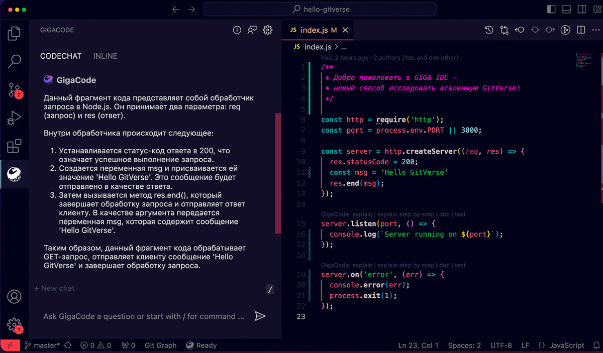Close the index.js tab
Screen dimensions: 603x353
pyautogui.click(x=345, y=30)
